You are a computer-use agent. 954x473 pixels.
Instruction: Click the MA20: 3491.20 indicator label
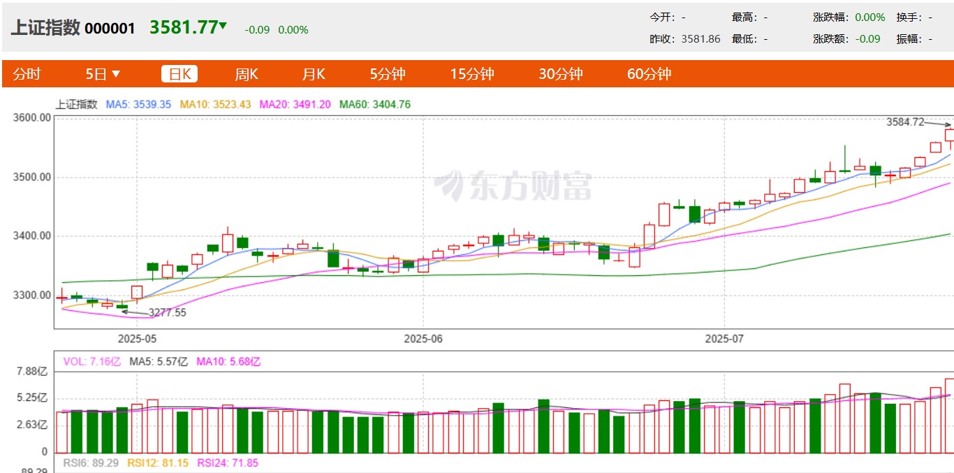tap(295, 105)
